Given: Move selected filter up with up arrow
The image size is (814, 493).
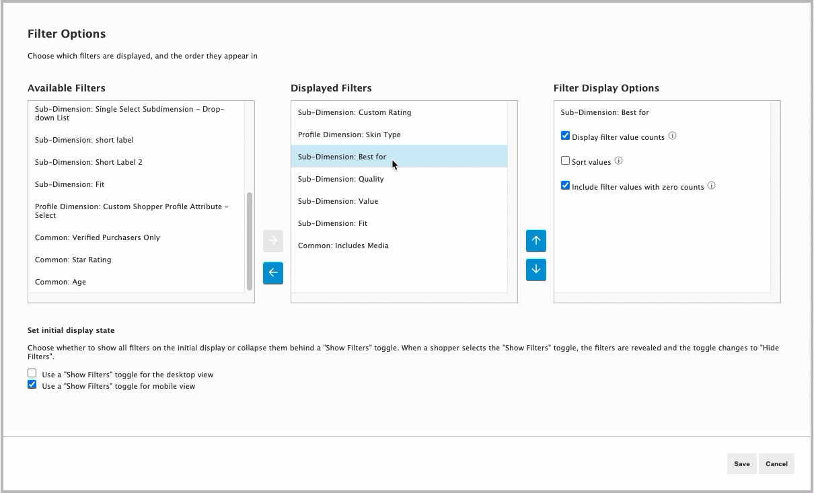Looking at the screenshot, I should (535, 241).
